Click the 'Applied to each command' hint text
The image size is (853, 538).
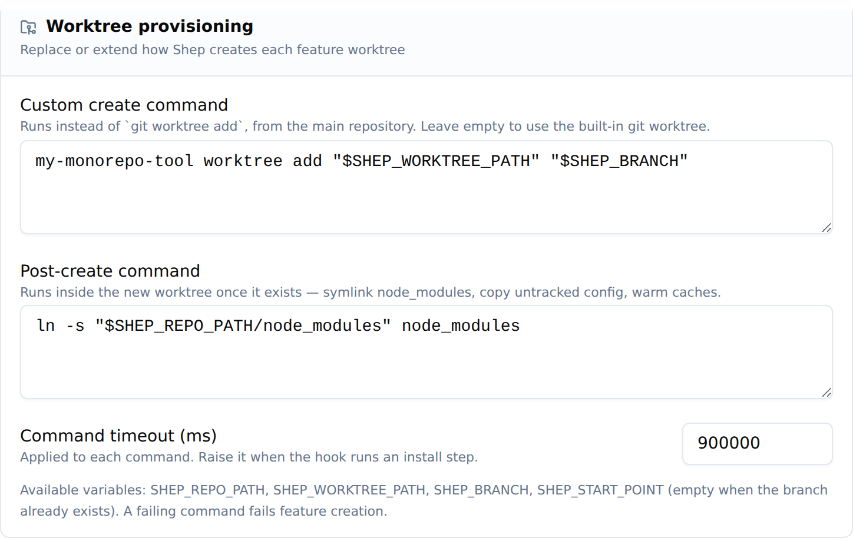(x=249, y=457)
